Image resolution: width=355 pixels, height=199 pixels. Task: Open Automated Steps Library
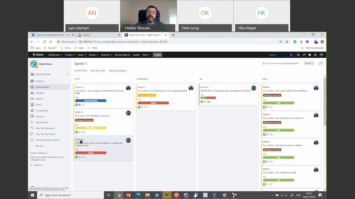coord(47,140)
